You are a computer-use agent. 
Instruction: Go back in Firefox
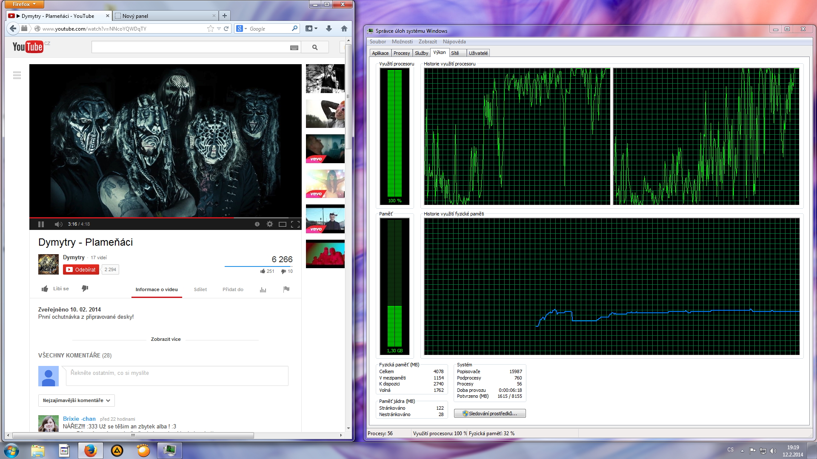click(13, 28)
